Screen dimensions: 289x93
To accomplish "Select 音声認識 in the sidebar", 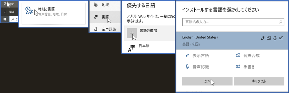I will [x=105, y=29].
